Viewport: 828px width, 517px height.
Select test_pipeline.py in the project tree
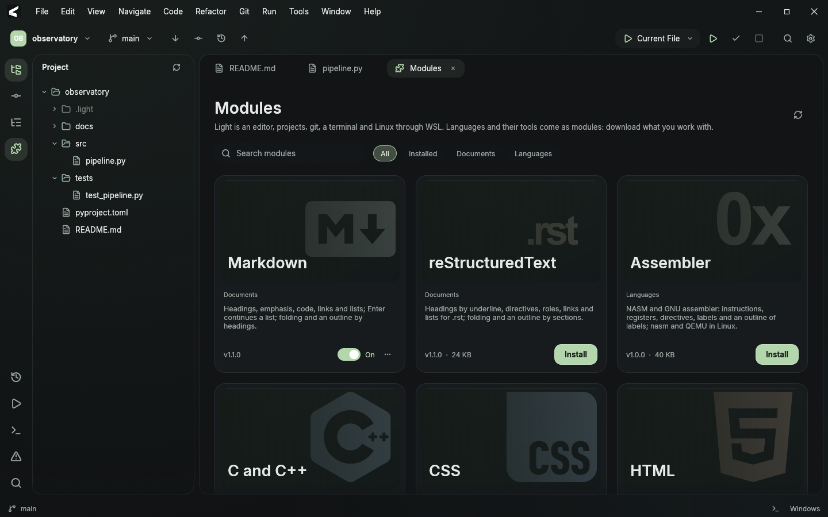[x=114, y=195]
